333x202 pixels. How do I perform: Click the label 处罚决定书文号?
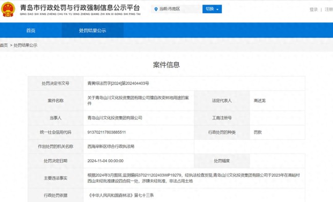(55, 83)
